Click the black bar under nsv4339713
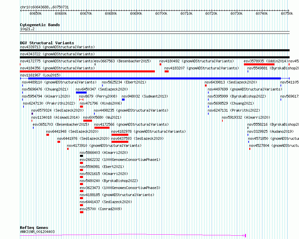The width and height of the screenshot is (299, 239). (155, 50)
